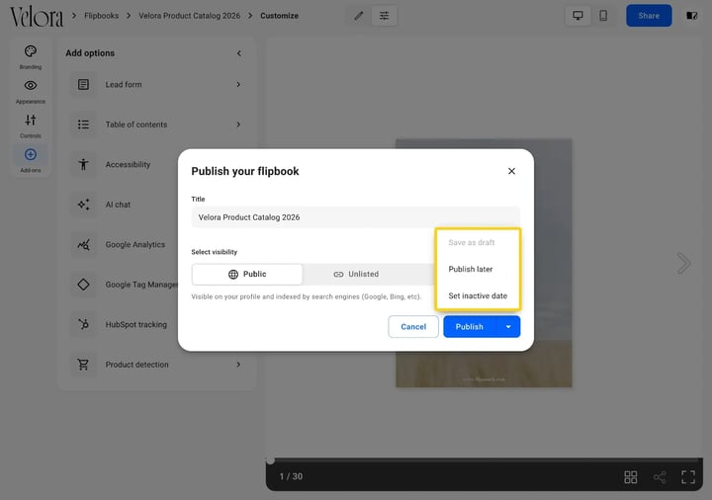
Task: Open Flipbooks breadcrumb link
Action: tap(101, 16)
